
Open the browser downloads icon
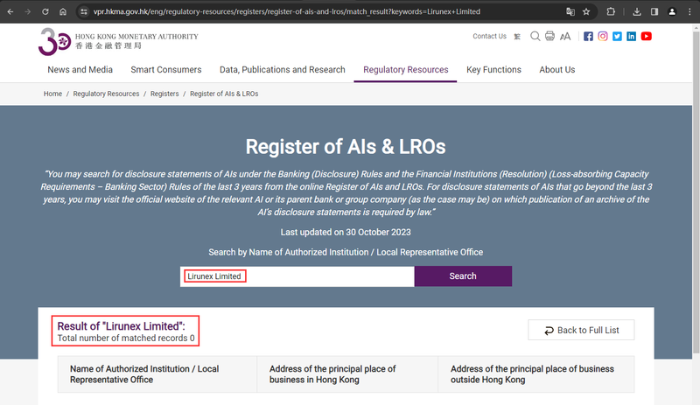(x=637, y=11)
